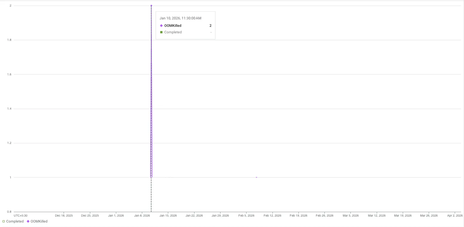
Task: Click the Completed text in the tooltip
Action: (x=173, y=32)
